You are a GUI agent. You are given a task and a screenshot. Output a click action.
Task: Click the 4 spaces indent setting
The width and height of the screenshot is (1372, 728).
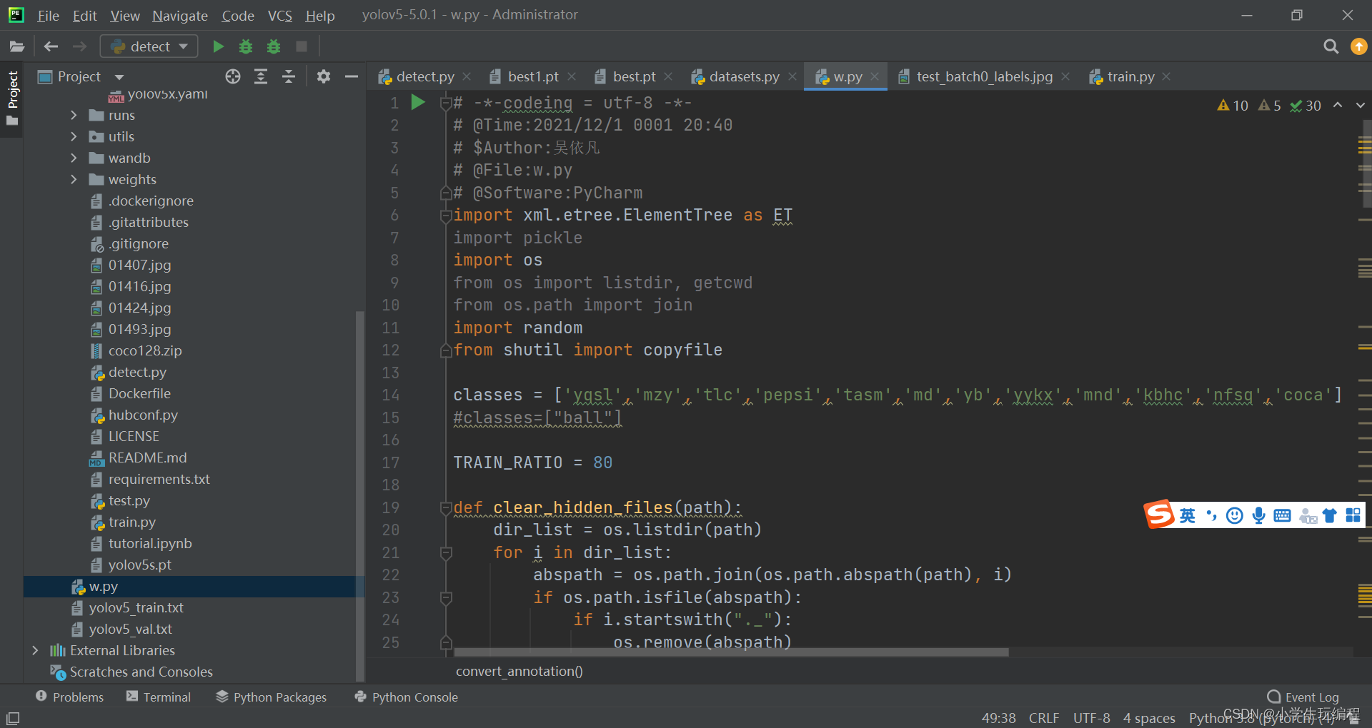click(x=1149, y=718)
